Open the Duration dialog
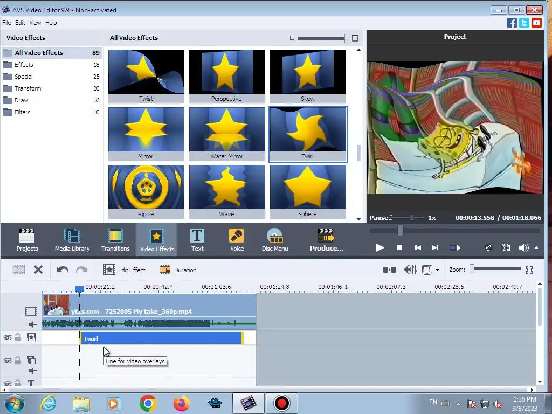 (178, 270)
